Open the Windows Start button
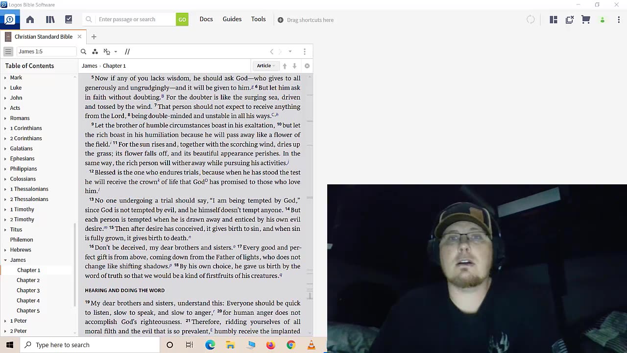 [x=10, y=345]
